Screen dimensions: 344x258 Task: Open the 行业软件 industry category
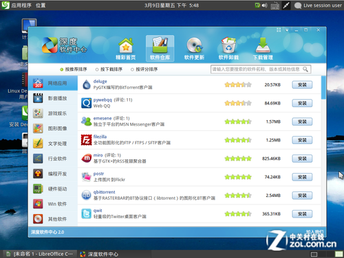[53, 159]
